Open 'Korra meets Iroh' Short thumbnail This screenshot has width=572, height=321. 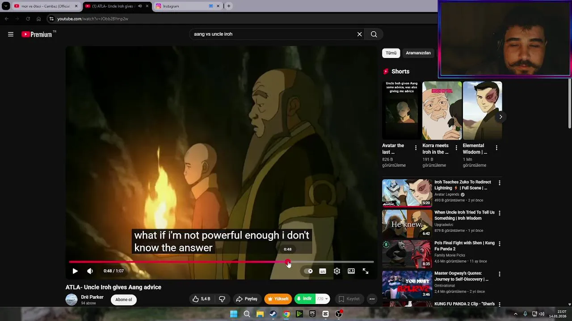pos(442,110)
